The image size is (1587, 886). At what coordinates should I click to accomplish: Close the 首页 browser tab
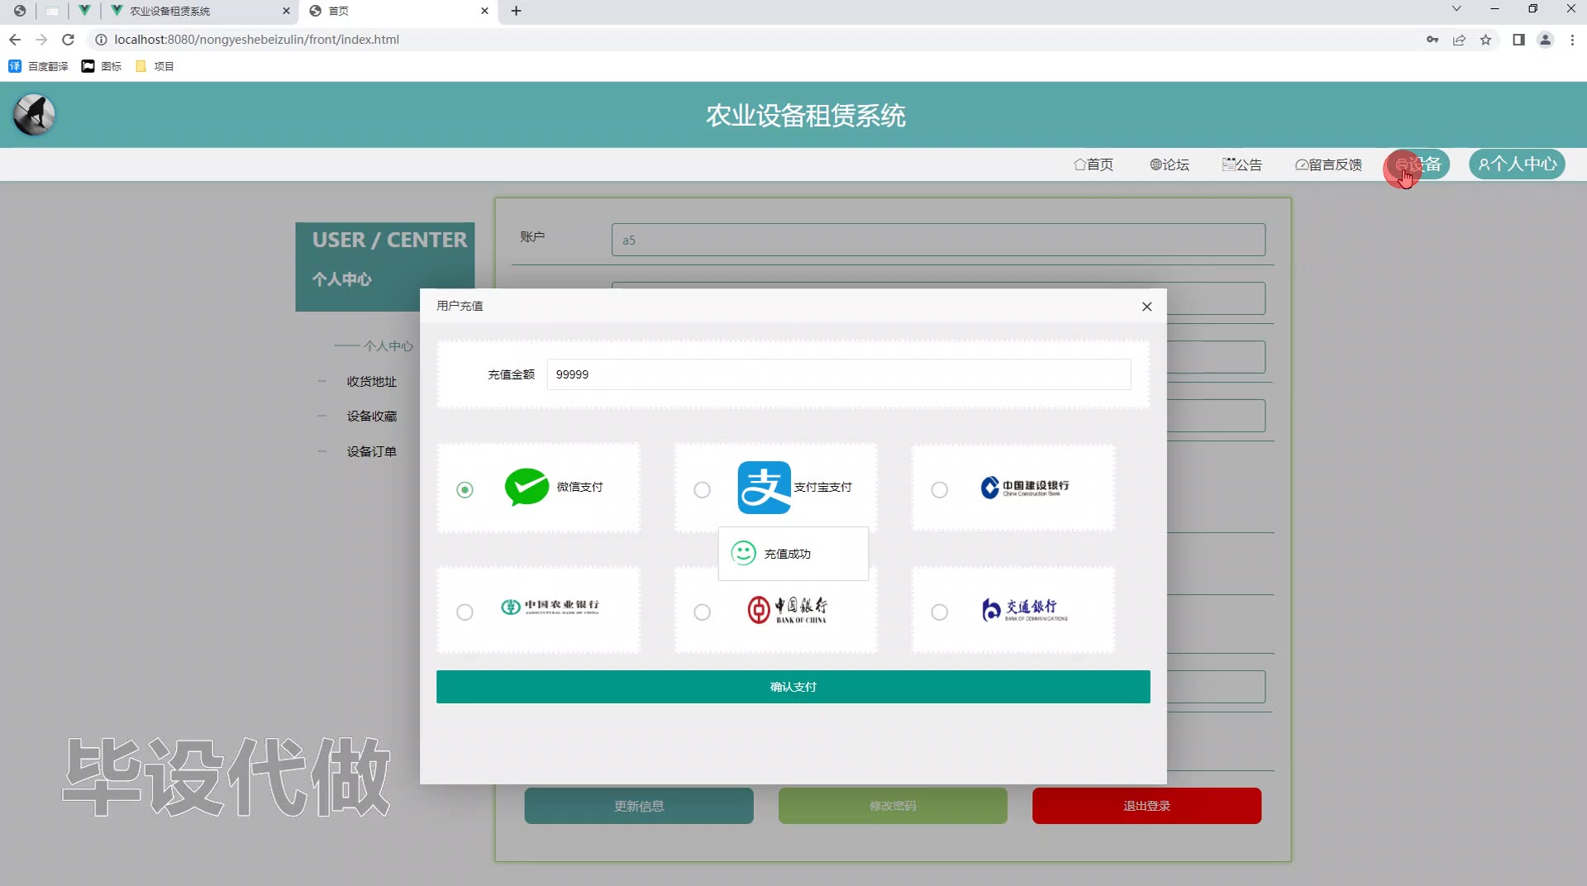[x=484, y=11]
